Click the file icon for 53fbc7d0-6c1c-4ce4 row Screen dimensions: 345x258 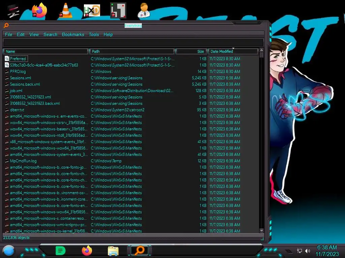click(x=7, y=65)
